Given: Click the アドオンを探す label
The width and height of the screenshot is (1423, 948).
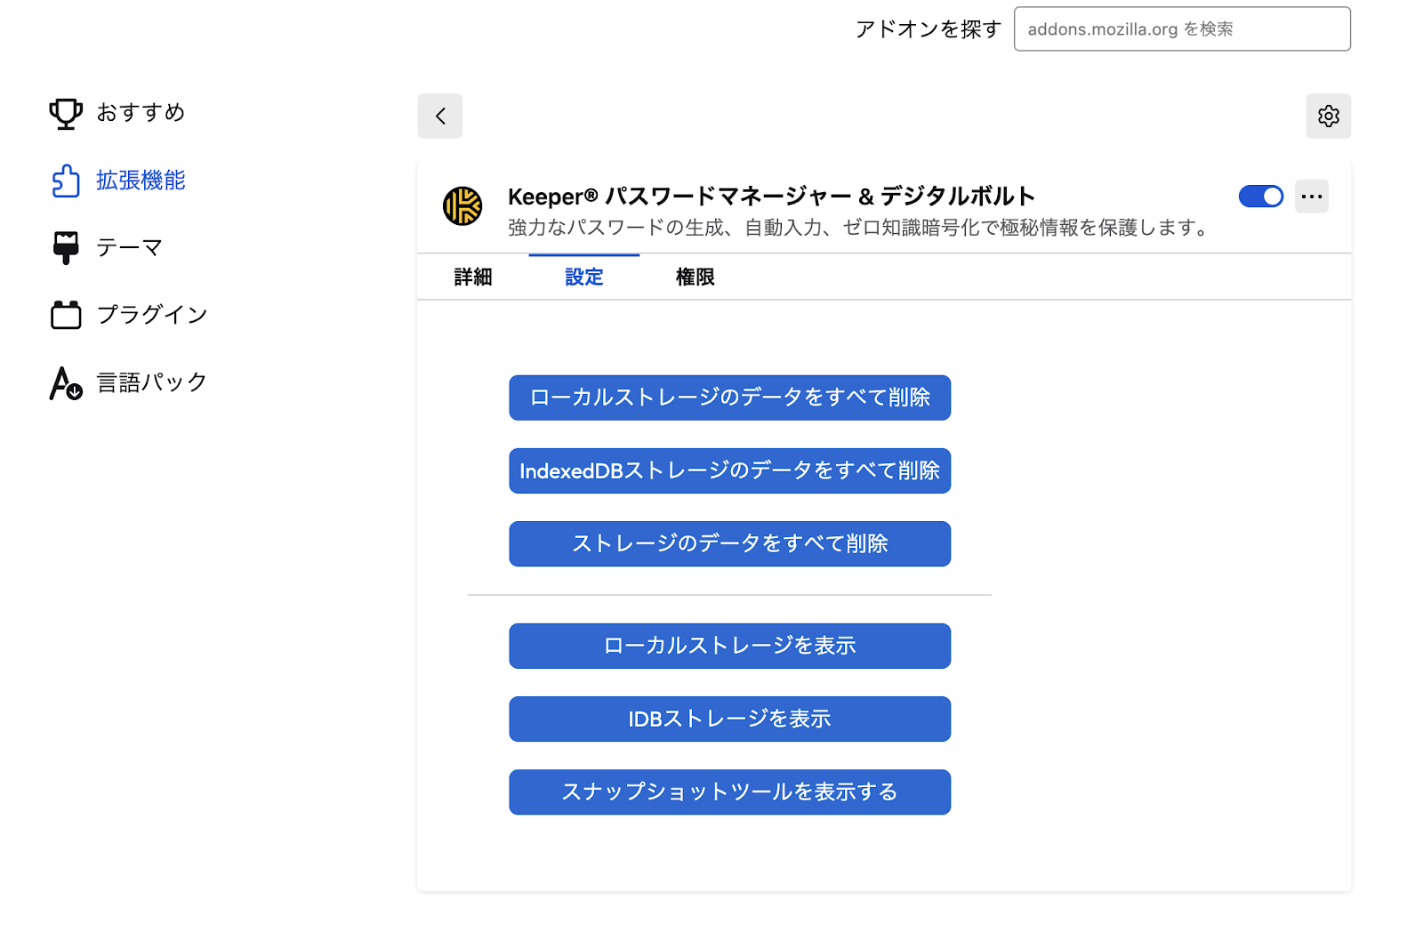Looking at the screenshot, I should tap(929, 29).
